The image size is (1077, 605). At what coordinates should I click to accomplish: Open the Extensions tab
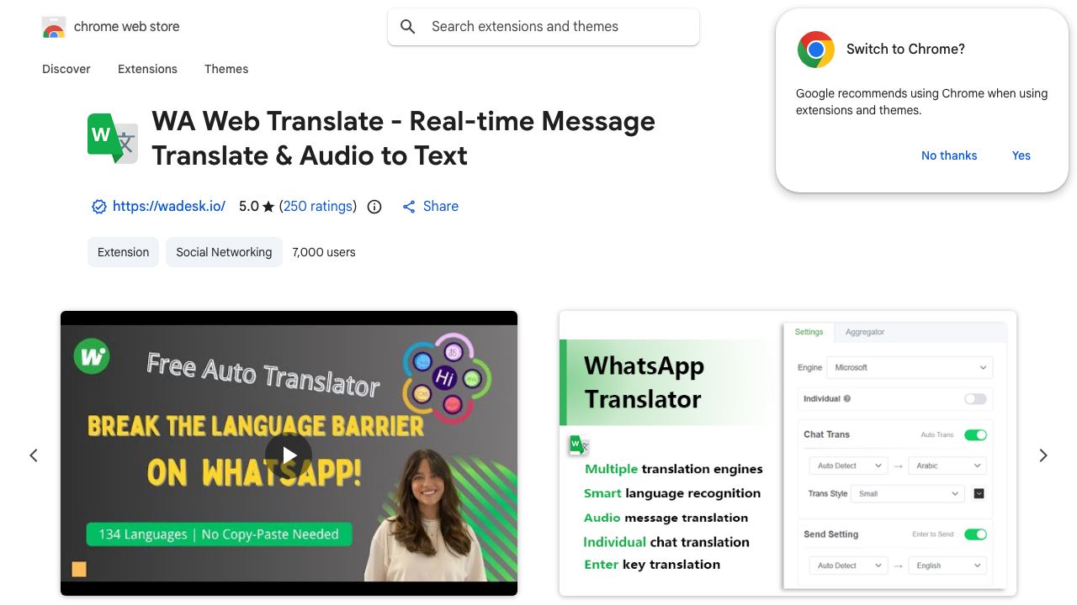click(x=147, y=69)
